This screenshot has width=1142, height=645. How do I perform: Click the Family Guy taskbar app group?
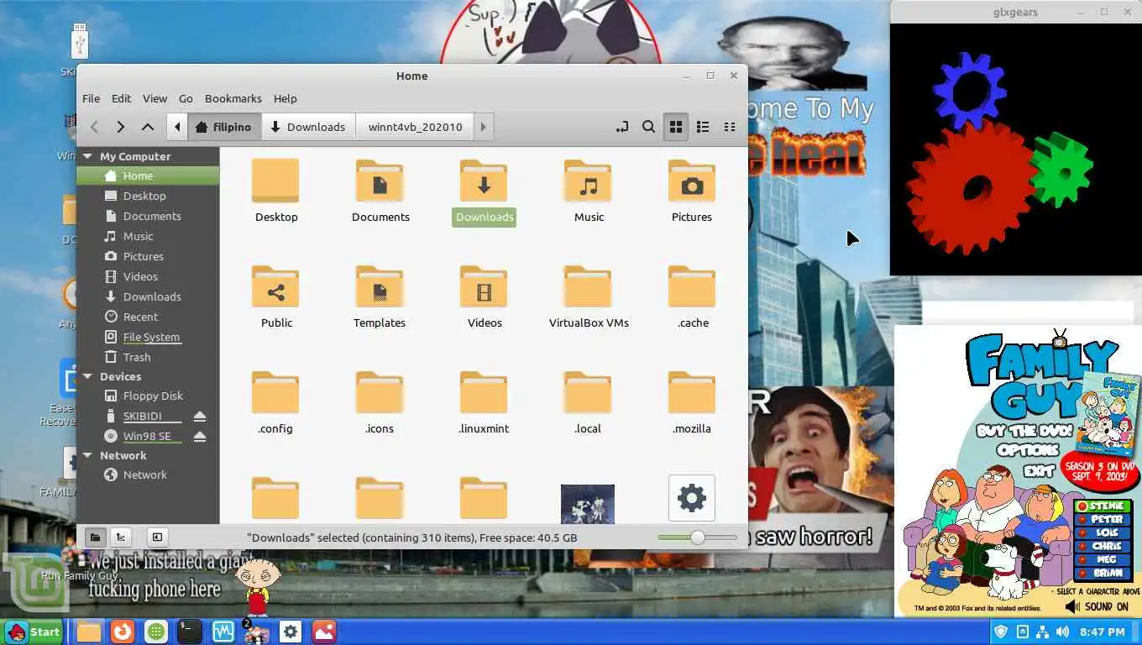[x=257, y=632]
